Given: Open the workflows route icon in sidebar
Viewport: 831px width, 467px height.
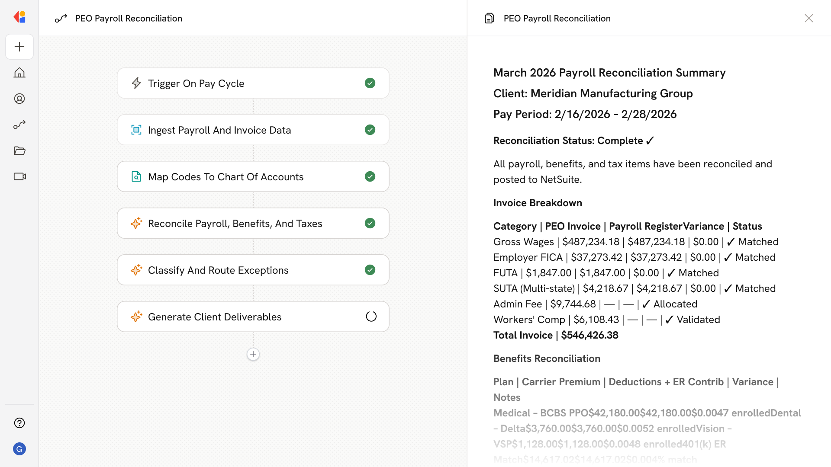Looking at the screenshot, I should tap(19, 125).
